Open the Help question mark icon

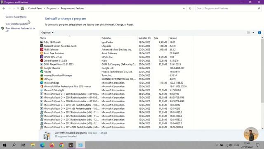tap(259, 33)
